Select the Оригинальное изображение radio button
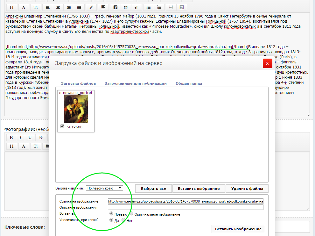The image size is (315, 236). click(132, 214)
